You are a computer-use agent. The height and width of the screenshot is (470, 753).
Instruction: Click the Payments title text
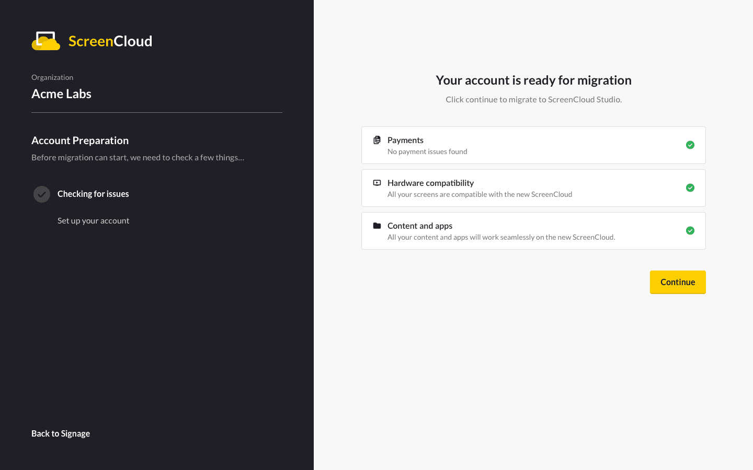405,140
